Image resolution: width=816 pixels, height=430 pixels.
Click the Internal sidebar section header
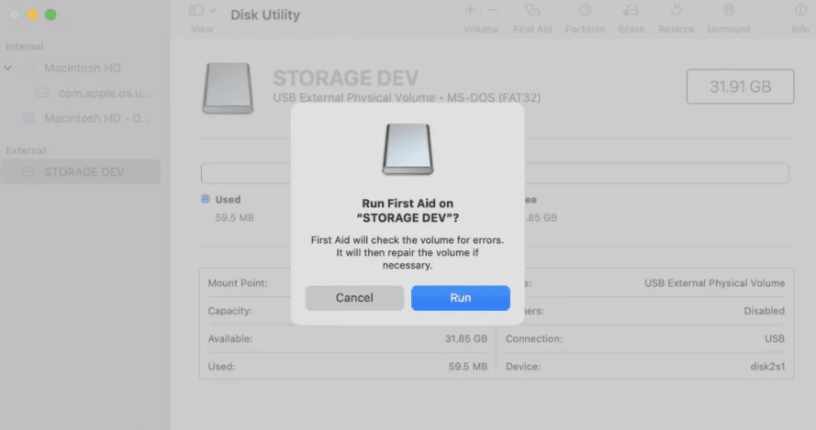point(25,47)
